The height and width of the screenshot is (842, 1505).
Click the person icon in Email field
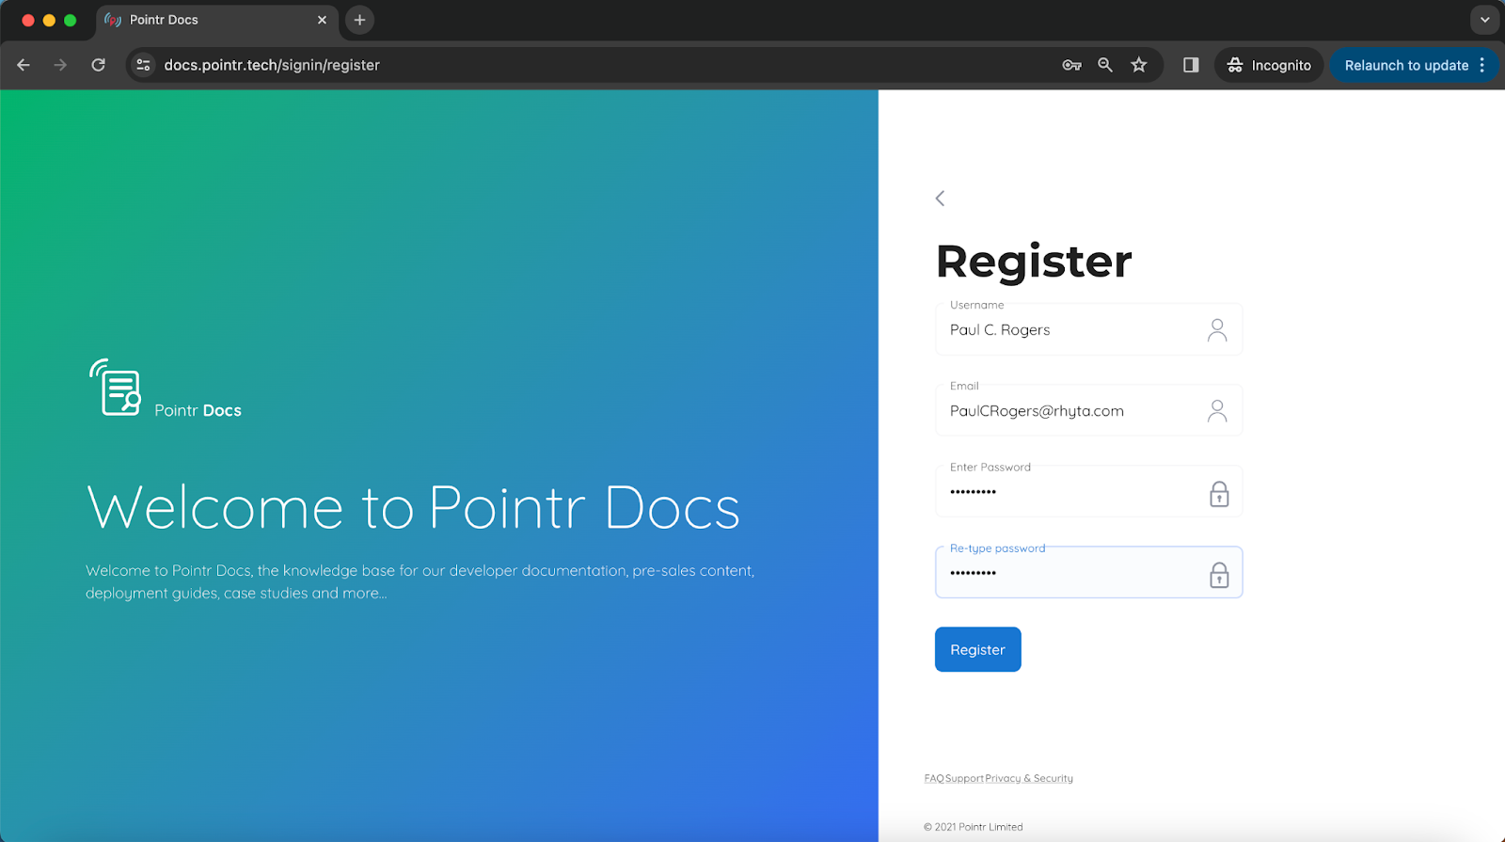click(1217, 411)
